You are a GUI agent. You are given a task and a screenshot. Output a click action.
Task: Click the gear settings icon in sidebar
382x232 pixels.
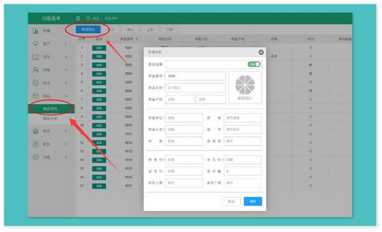tap(36, 157)
